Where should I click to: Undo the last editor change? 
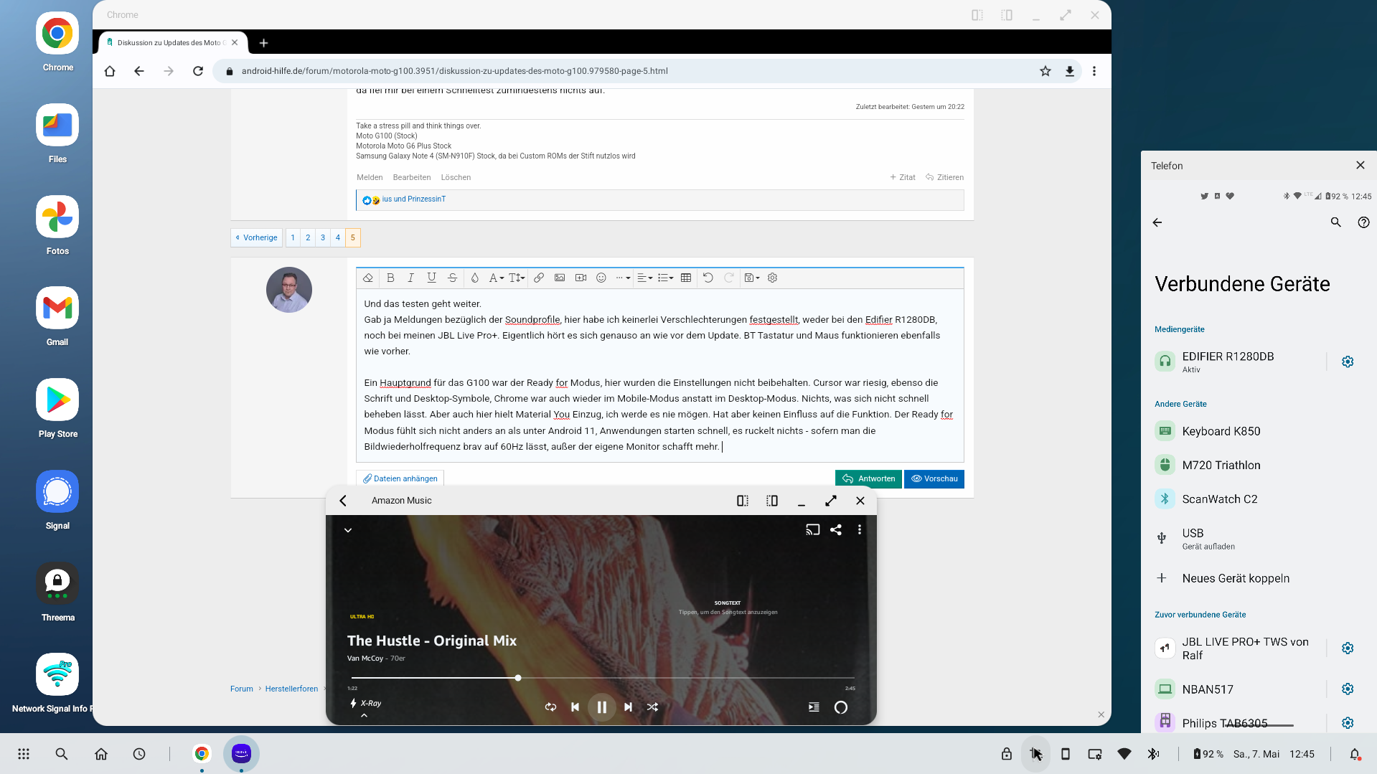pos(708,278)
